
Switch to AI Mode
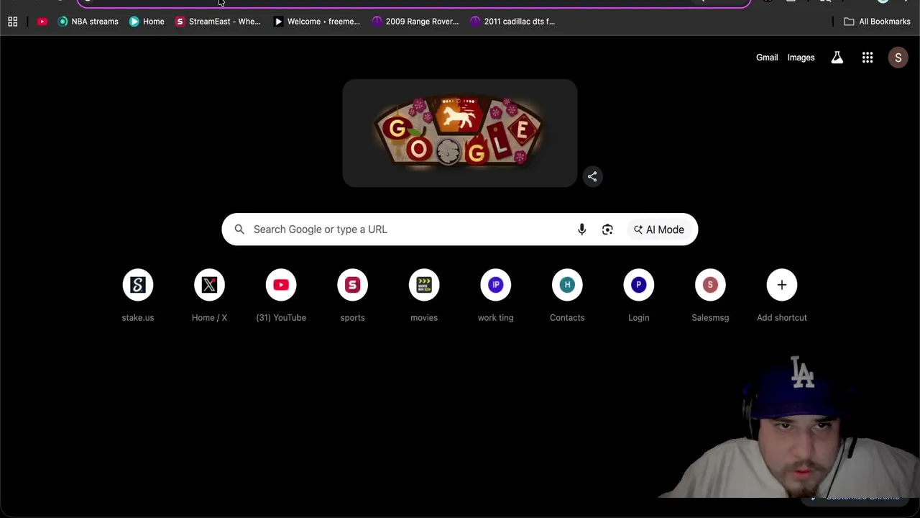click(x=659, y=230)
